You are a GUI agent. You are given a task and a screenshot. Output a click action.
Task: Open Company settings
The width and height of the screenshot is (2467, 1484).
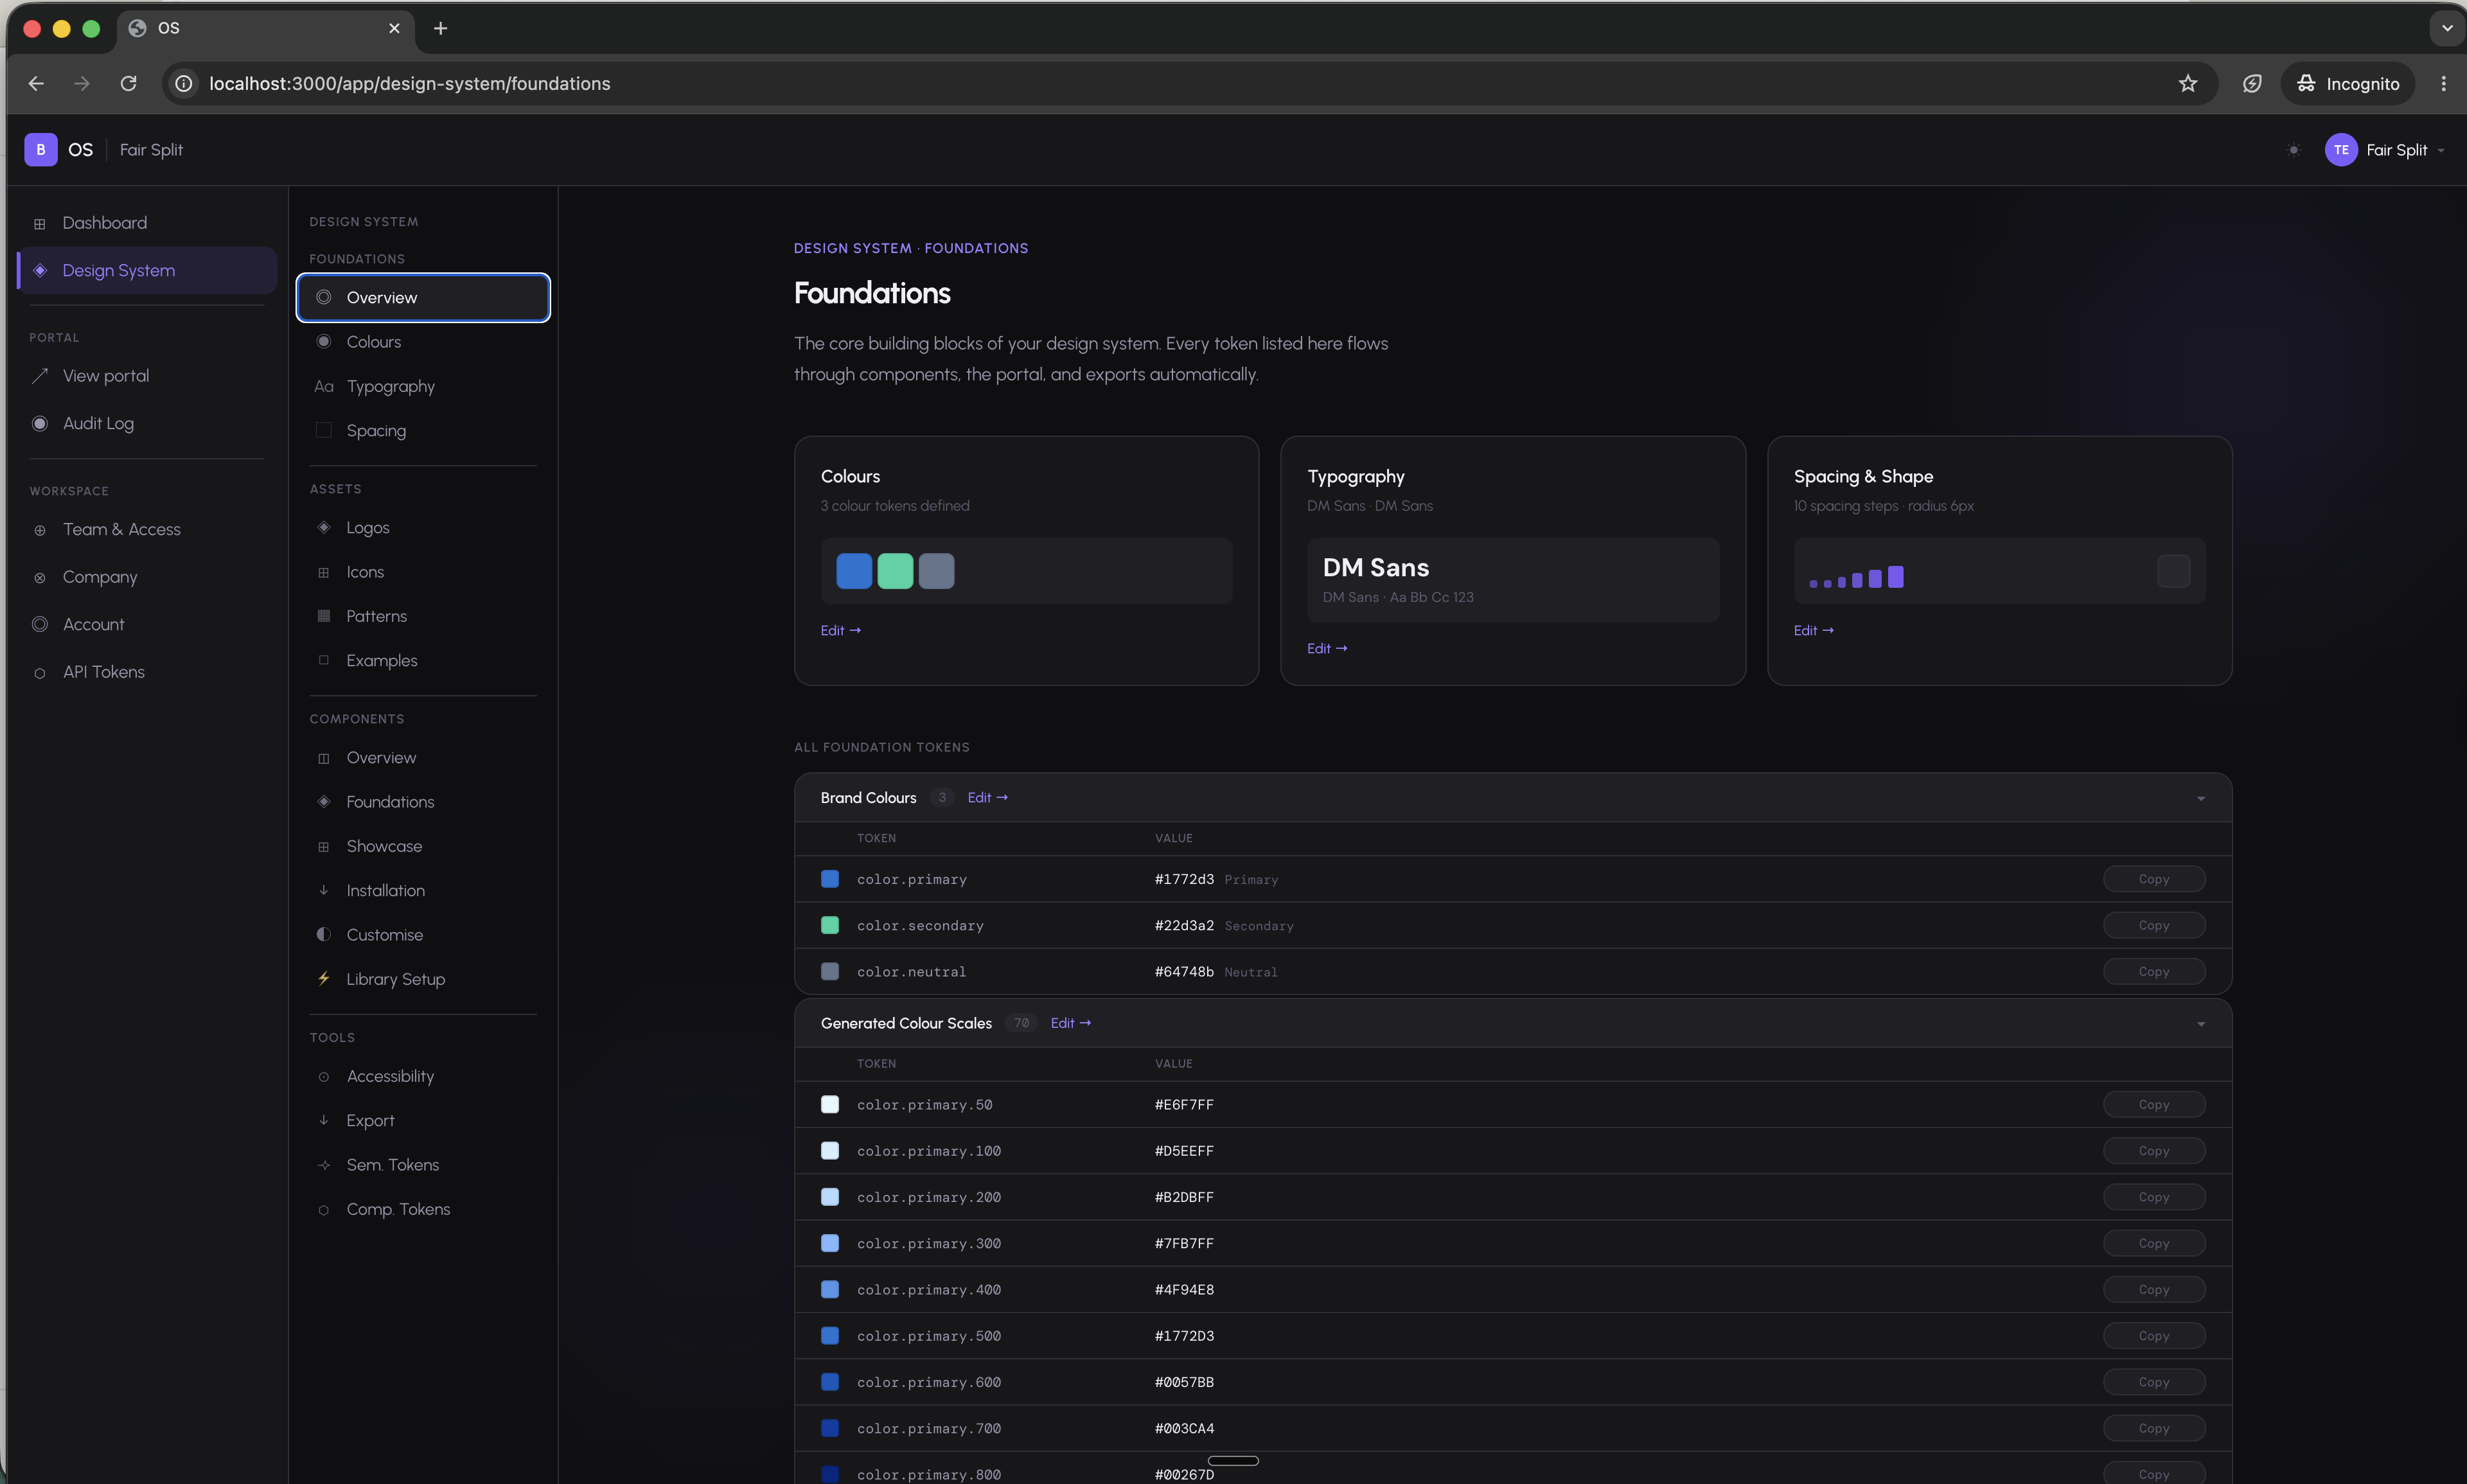[147, 577]
